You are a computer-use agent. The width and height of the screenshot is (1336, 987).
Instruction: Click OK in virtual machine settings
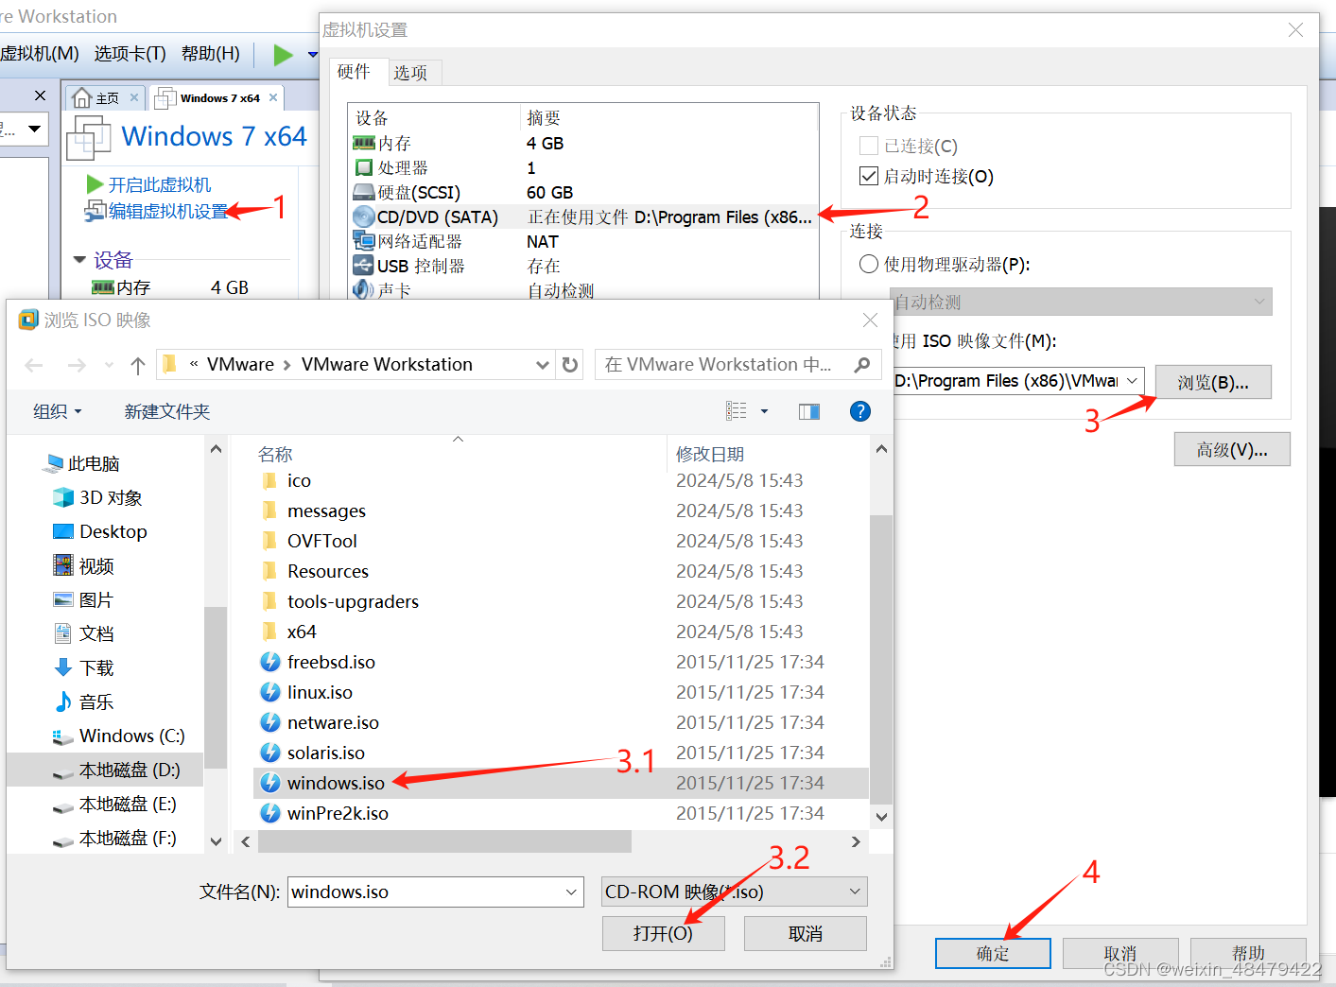point(993,953)
